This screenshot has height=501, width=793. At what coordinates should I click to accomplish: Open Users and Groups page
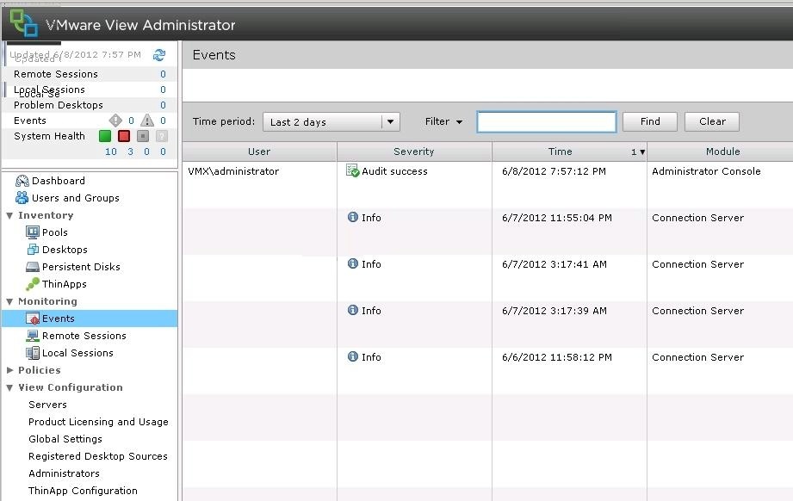(76, 198)
